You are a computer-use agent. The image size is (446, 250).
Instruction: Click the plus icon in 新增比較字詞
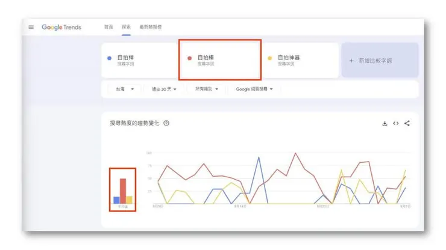[x=351, y=61]
